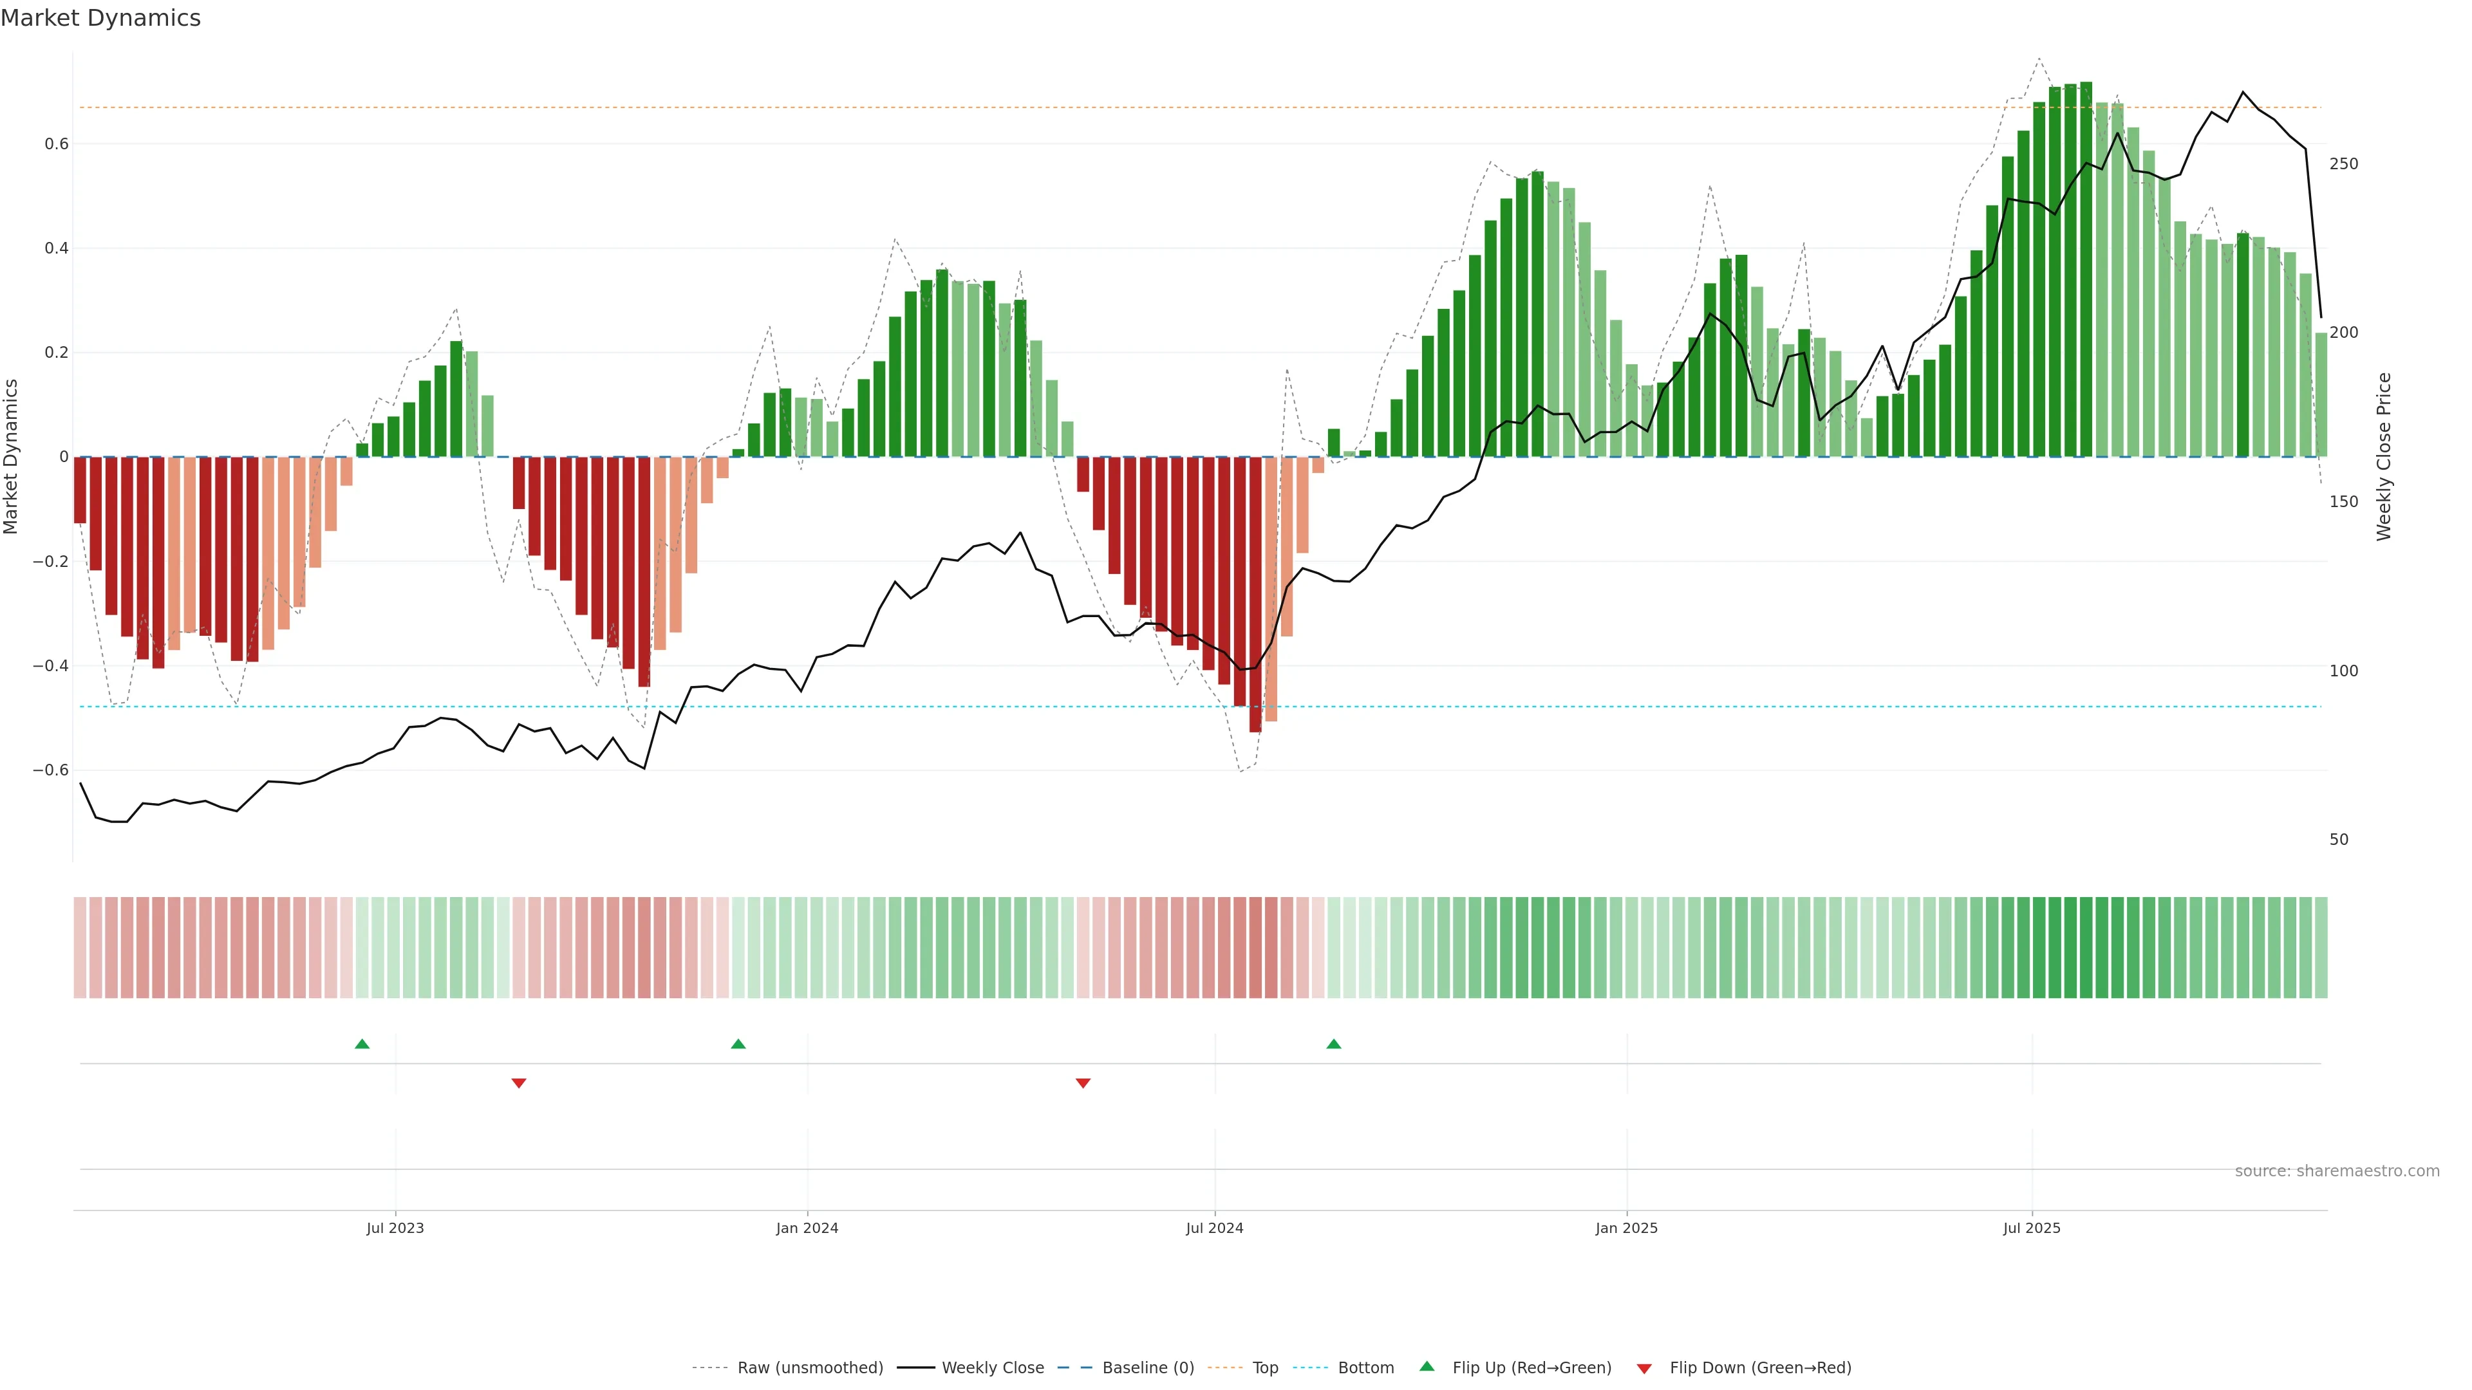Toggle the Bottom legend entry
The width and height of the screenshot is (2472, 1390).
click(x=1365, y=1368)
